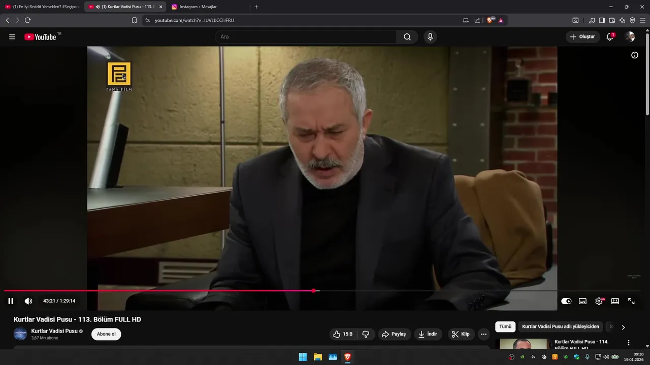Viewport: 650px width, 365px height.
Task: Click the progress bar scrubber handle
Action: click(314, 290)
